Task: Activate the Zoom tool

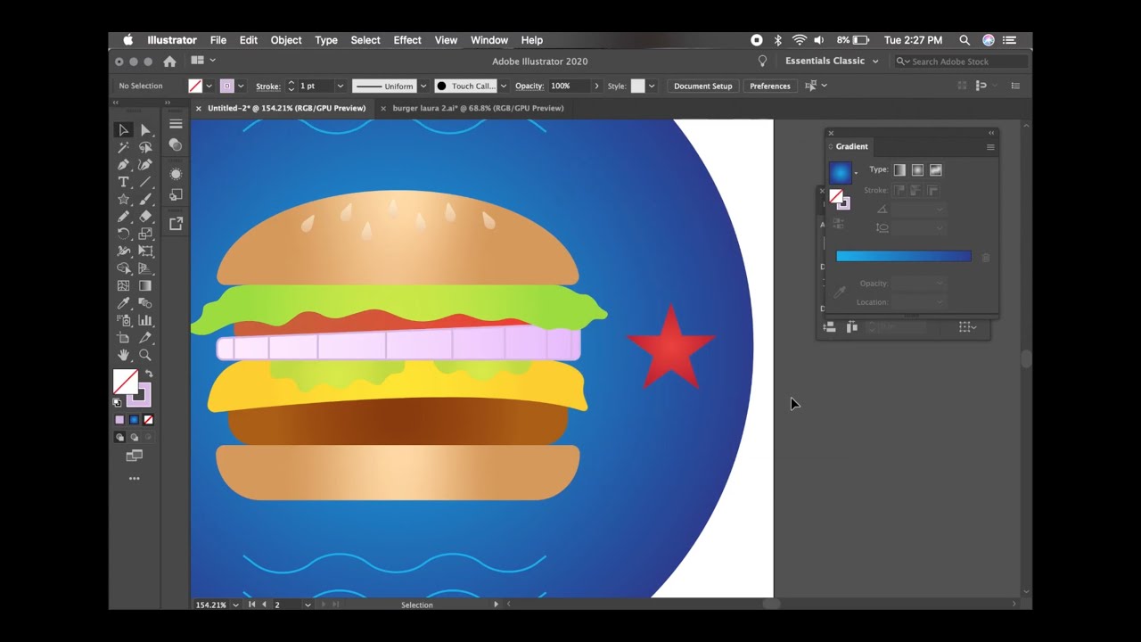Action: (145, 355)
